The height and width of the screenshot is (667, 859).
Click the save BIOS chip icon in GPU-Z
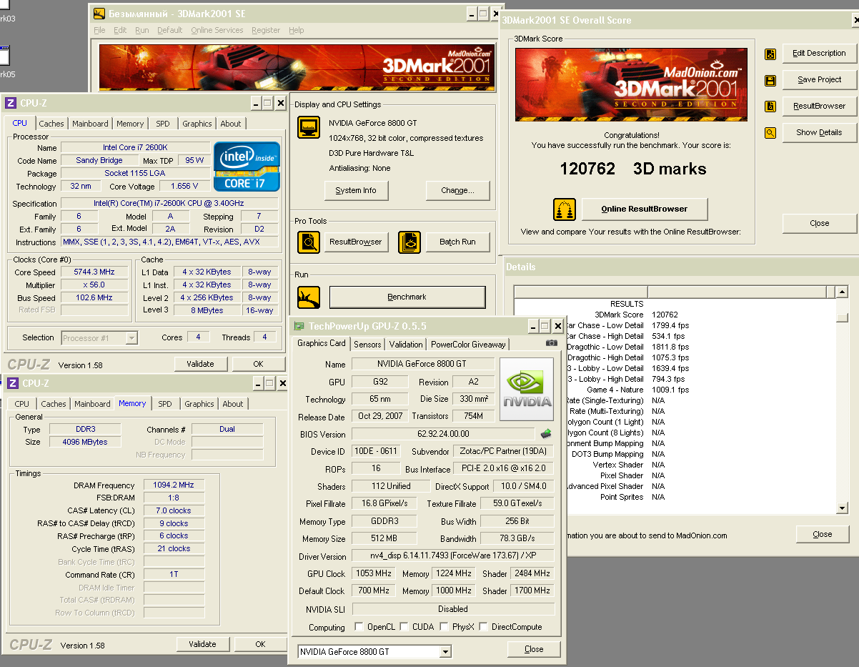coord(545,433)
